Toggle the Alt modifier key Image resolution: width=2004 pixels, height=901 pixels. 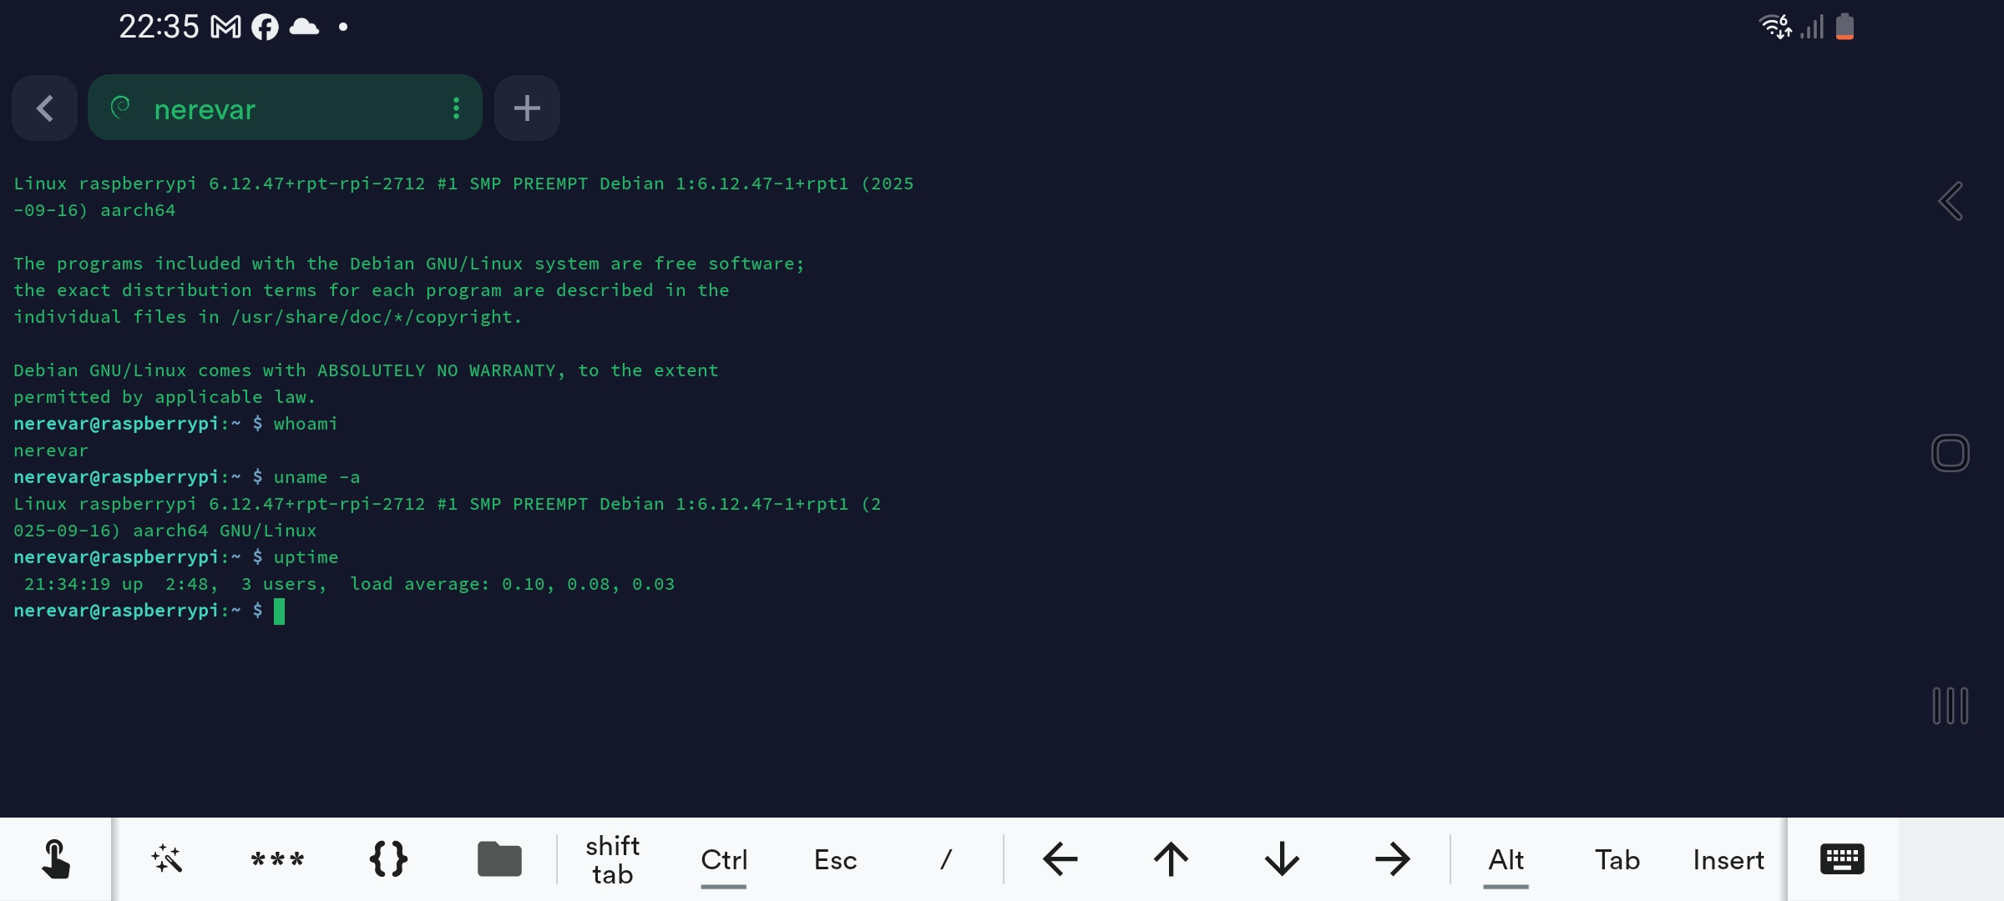(1506, 859)
